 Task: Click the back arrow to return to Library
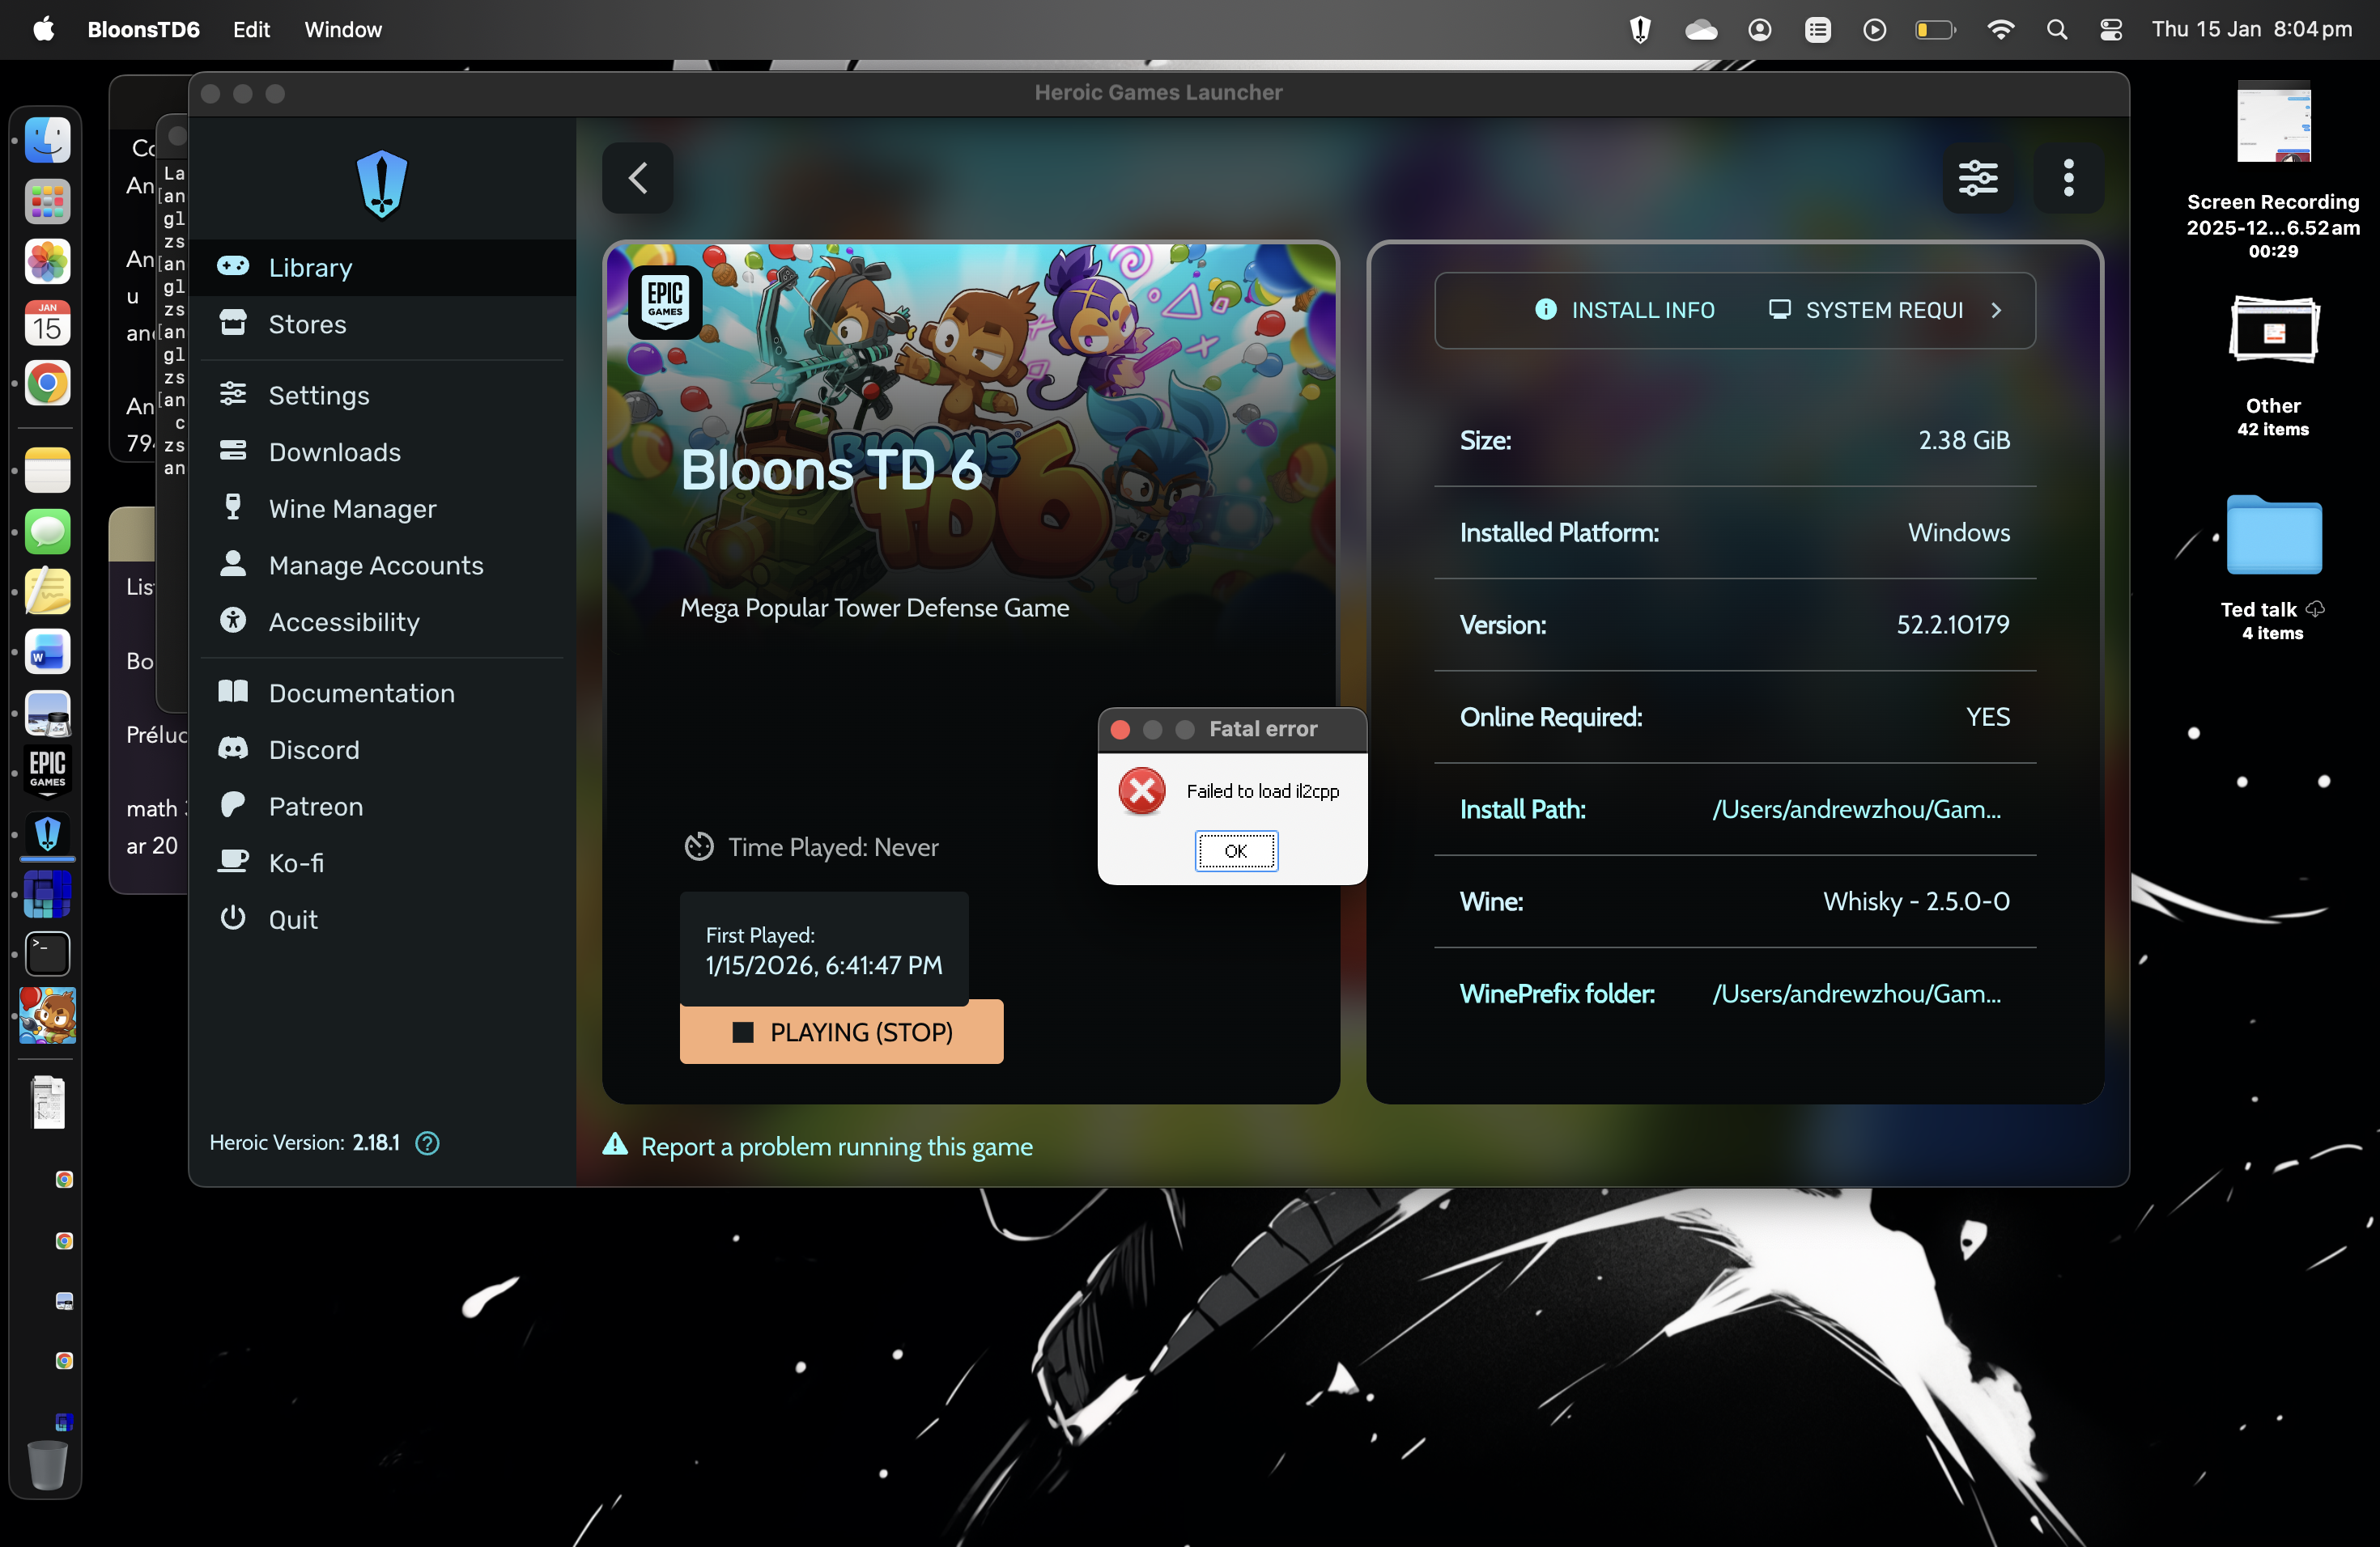click(637, 178)
